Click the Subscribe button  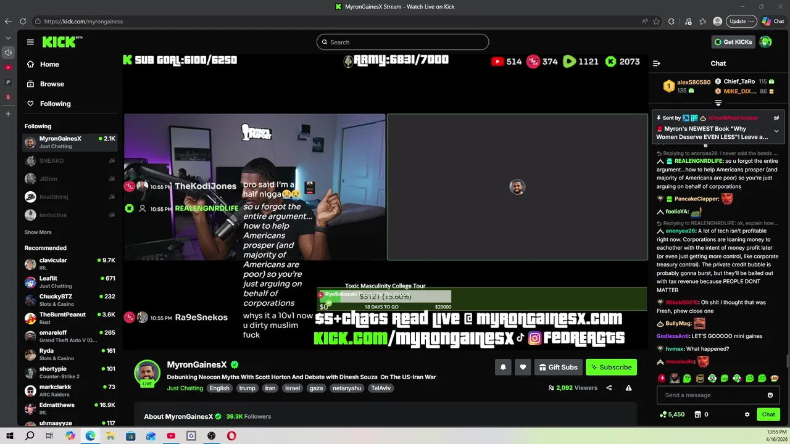[x=611, y=367]
